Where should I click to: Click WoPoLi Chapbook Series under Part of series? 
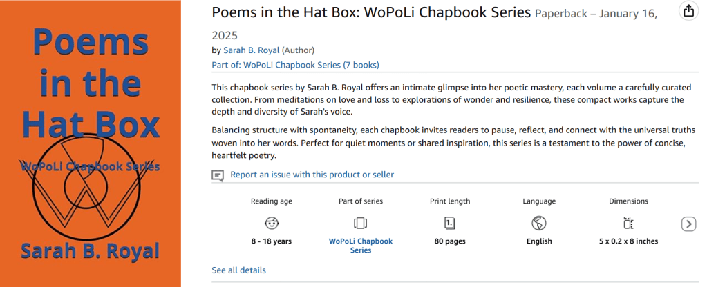point(360,246)
